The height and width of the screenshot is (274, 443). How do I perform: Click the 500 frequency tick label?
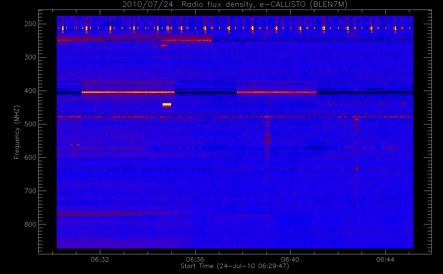coord(30,124)
